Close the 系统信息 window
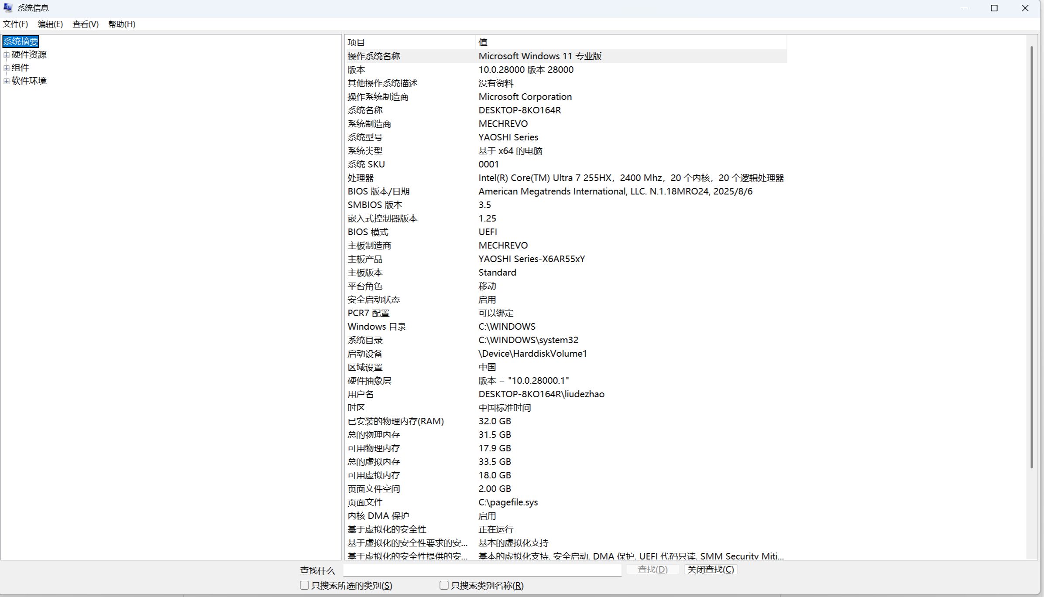The width and height of the screenshot is (1044, 597). click(1025, 8)
